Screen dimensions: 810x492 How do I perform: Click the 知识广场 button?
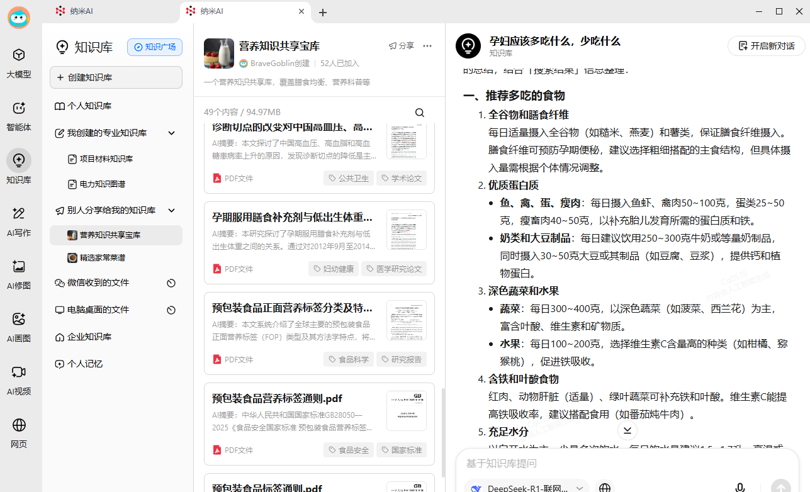155,47
